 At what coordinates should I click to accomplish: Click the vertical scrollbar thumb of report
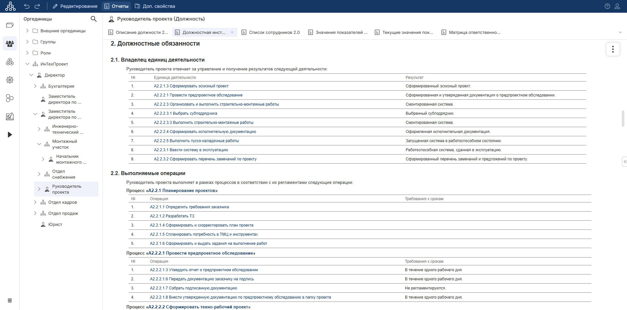623,119
